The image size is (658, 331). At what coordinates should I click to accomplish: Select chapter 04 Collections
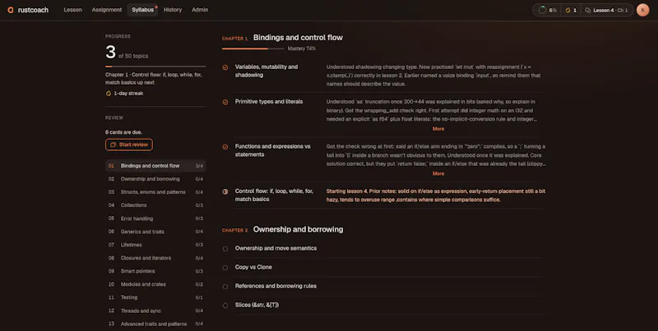[x=155, y=205]
